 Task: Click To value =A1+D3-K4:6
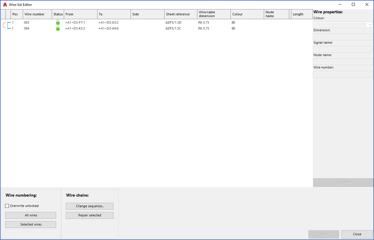pos(108,28)
